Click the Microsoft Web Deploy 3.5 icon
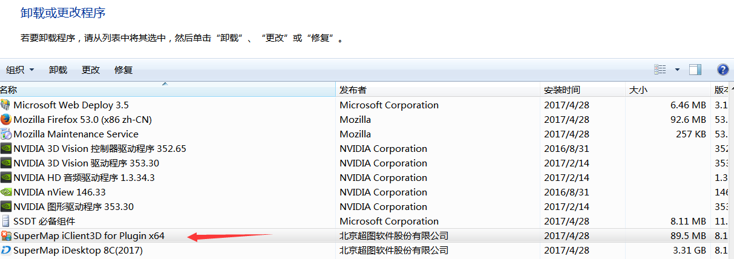The image size is (734, 259). pos(6,105)
